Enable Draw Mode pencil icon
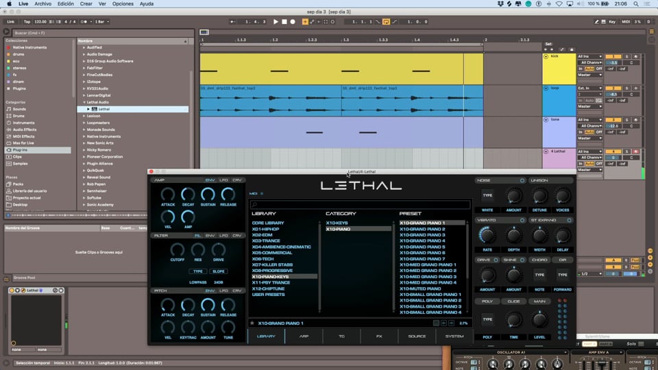Image resolution: width=658 pixels, height=370 pixels. 596,22
